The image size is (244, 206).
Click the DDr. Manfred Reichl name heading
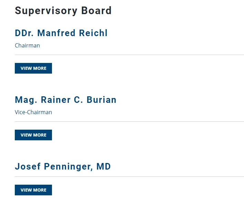click(x=61, y=33)
